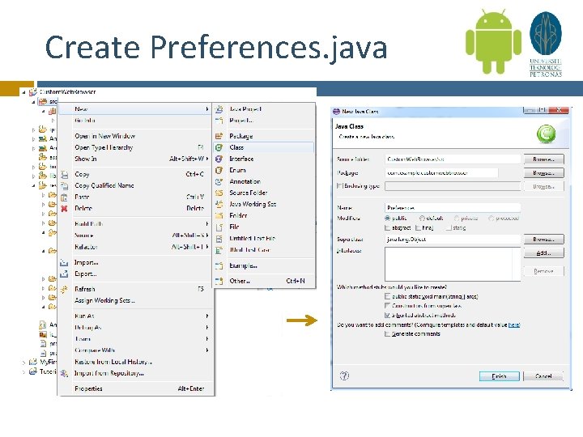Check the abstract modifier checkbox
Screen dimensions: 583x437
(x=387, y=227)
